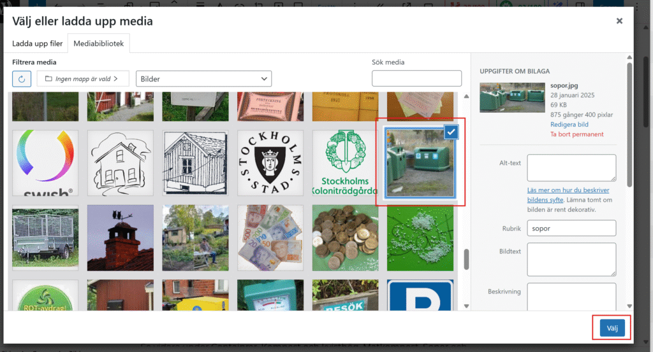Select the Swish logo thumbnail

[x=45, y=162]
